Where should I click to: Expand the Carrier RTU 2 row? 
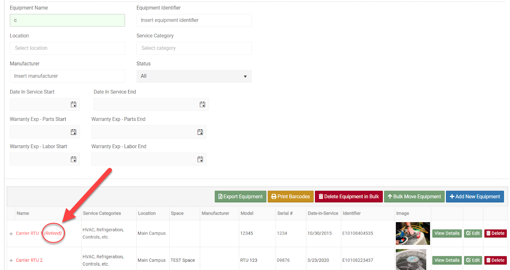(x=11, y=260)
